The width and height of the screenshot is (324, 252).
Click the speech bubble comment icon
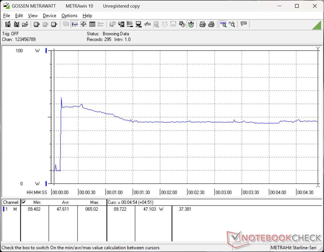click(244, 24)
